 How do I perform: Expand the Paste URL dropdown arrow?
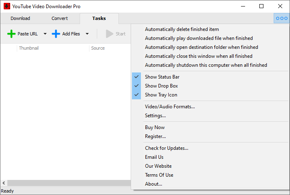click(45, 34)
